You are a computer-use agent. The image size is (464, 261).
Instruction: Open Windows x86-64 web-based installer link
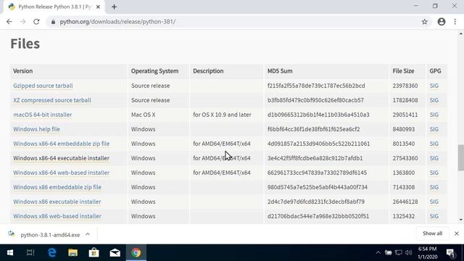point(61,173)
